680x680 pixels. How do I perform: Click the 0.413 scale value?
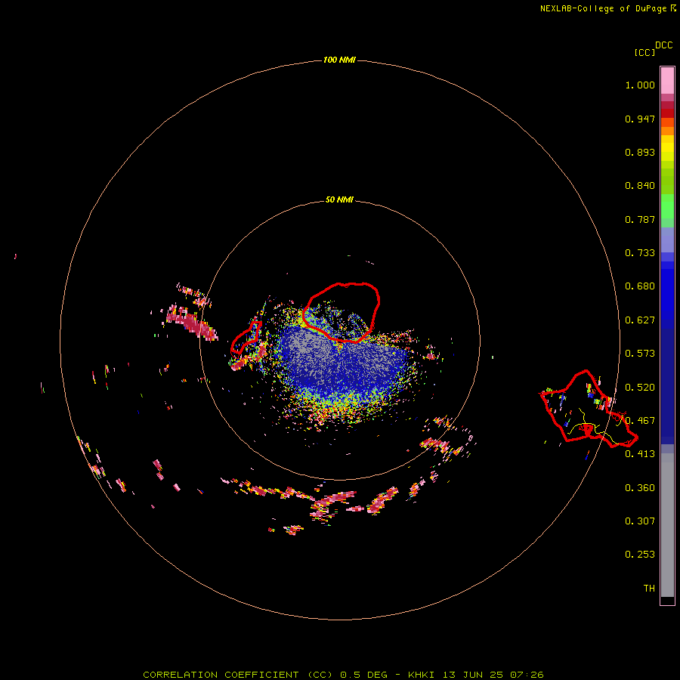point(640,454)
